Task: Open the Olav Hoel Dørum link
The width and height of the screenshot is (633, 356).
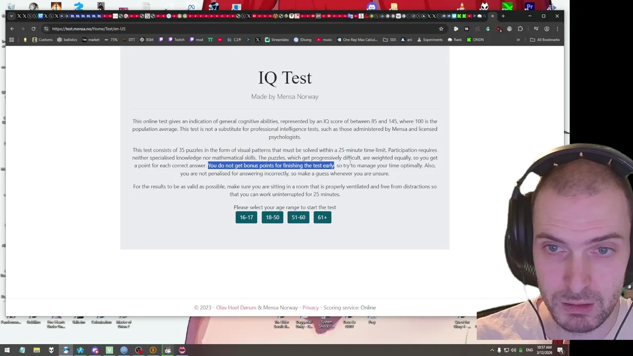Action: (x=236, y=308)
